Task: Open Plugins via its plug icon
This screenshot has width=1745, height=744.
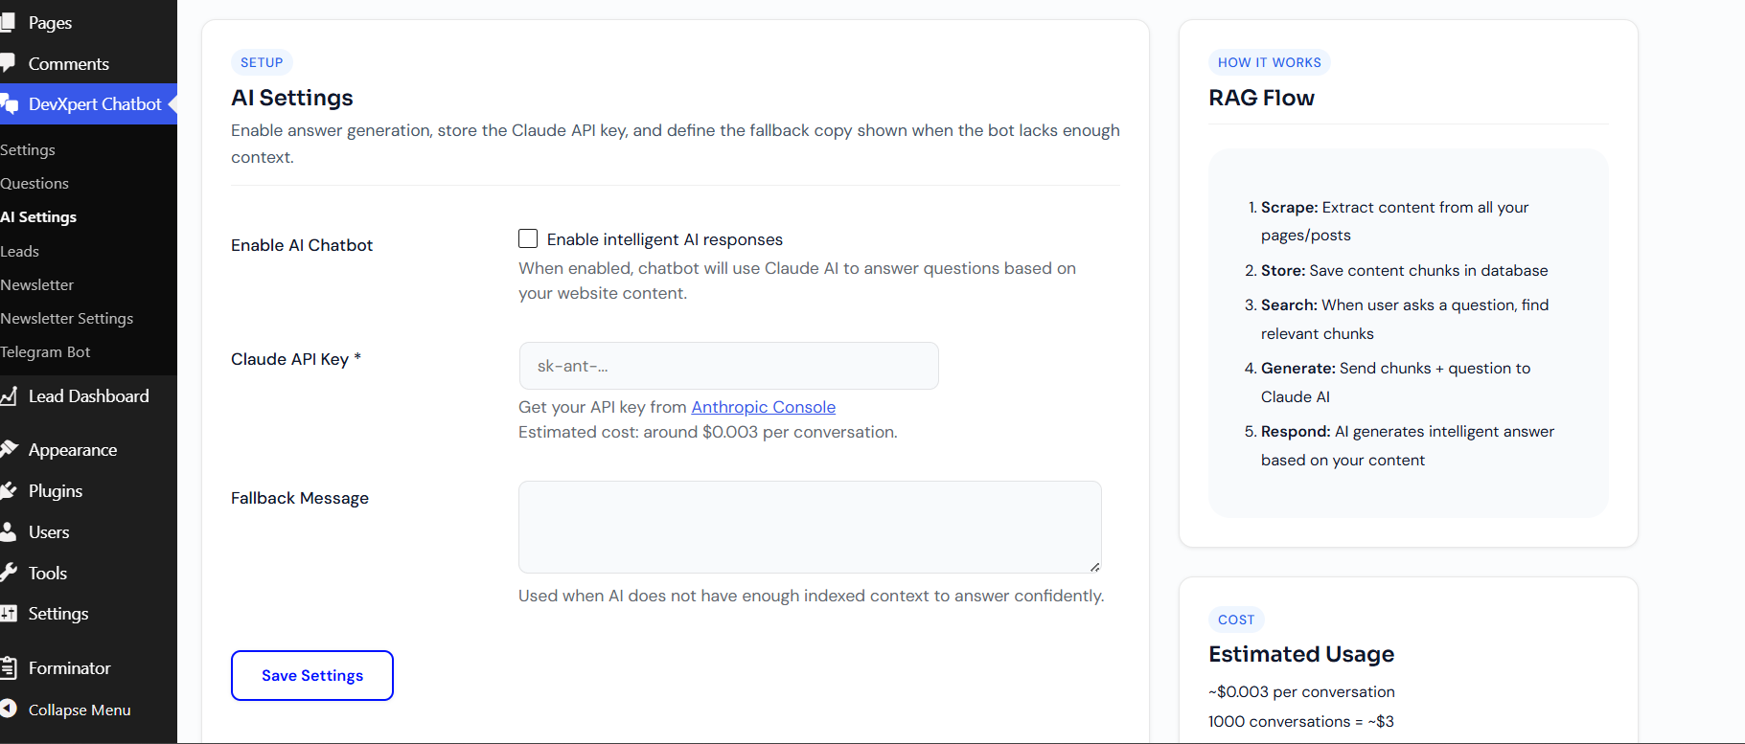Action: click(9, 490)
